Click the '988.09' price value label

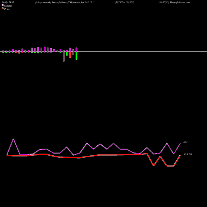[x=188, y=154]
